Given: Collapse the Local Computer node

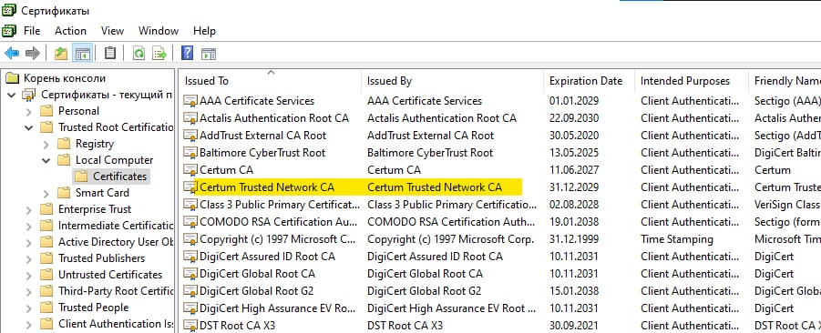Looking at the screenshot, I should point(46,160).
